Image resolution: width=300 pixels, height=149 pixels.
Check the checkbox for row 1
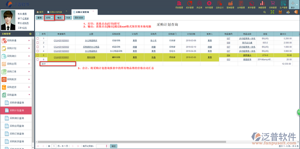tap(37, 38)
